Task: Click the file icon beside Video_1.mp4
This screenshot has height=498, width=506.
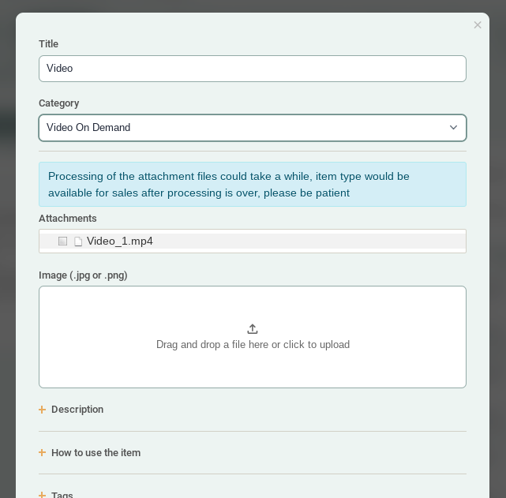Action: tap(78, 242)
